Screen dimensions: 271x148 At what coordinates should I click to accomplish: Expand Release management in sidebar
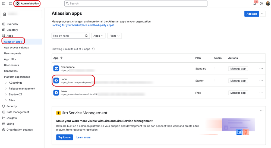point(22,89)
